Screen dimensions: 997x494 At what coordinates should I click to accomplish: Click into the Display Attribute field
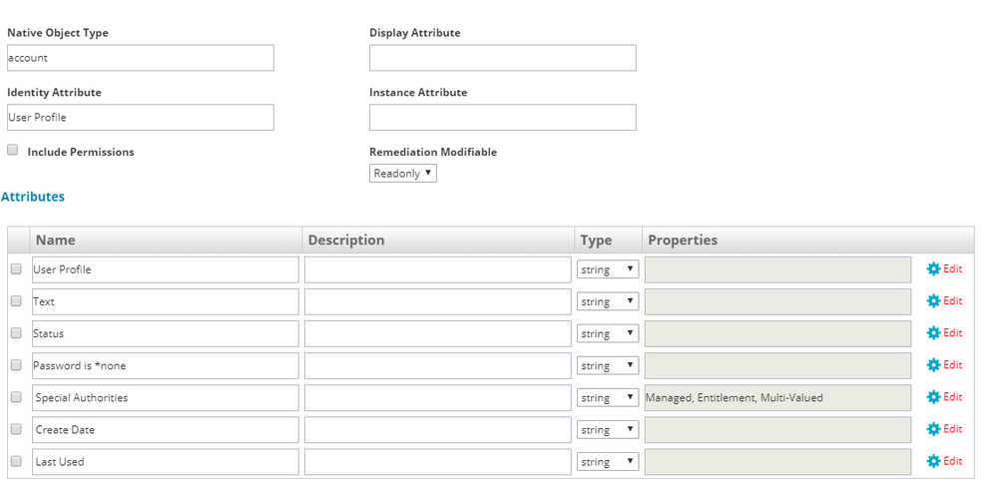[502, 58]
